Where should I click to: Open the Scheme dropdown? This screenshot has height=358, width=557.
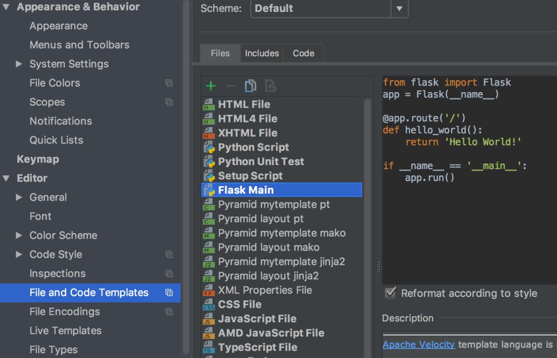coord(399,9)
